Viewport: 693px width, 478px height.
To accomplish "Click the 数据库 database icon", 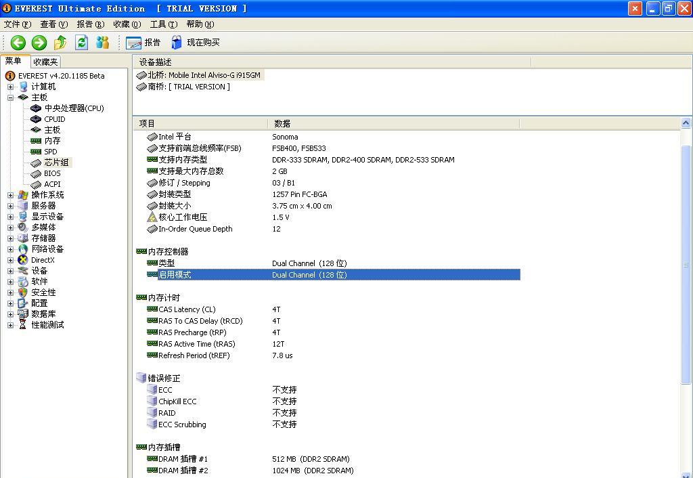I will pos(23,314).
